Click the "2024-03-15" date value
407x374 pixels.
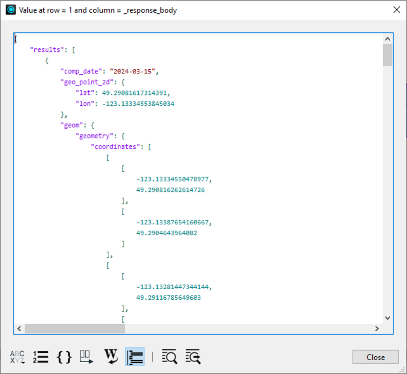pyautogui.click(x=132, y=72)
